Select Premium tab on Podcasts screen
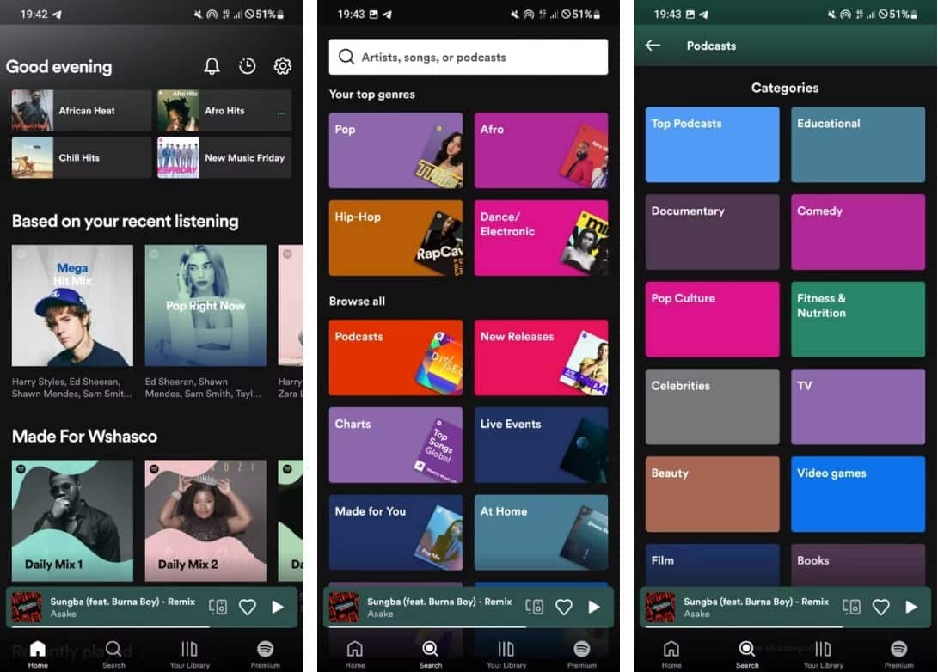 pyautogui.click(x=898, y=653)
